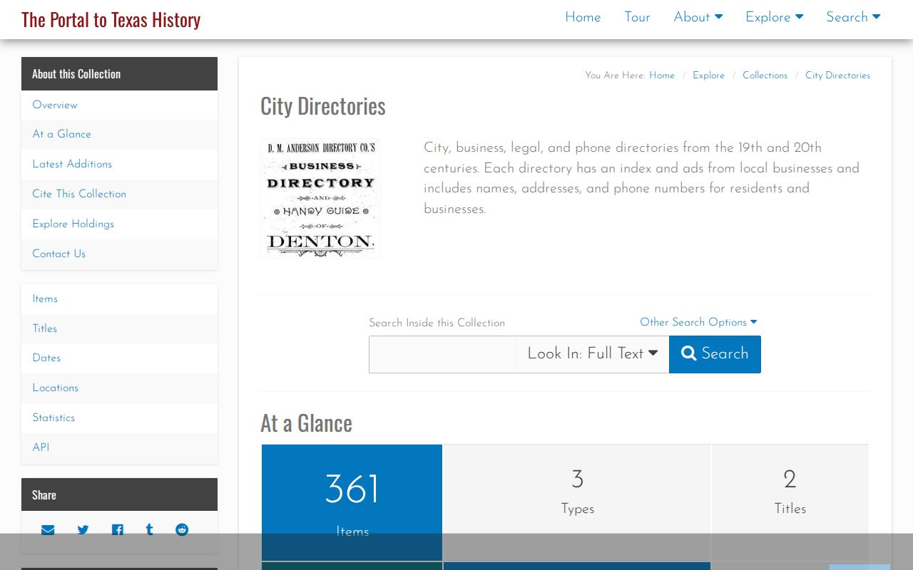Open the About dropdown menu
The height and width of the screenshot is (570, 913).
coord(698,17)
